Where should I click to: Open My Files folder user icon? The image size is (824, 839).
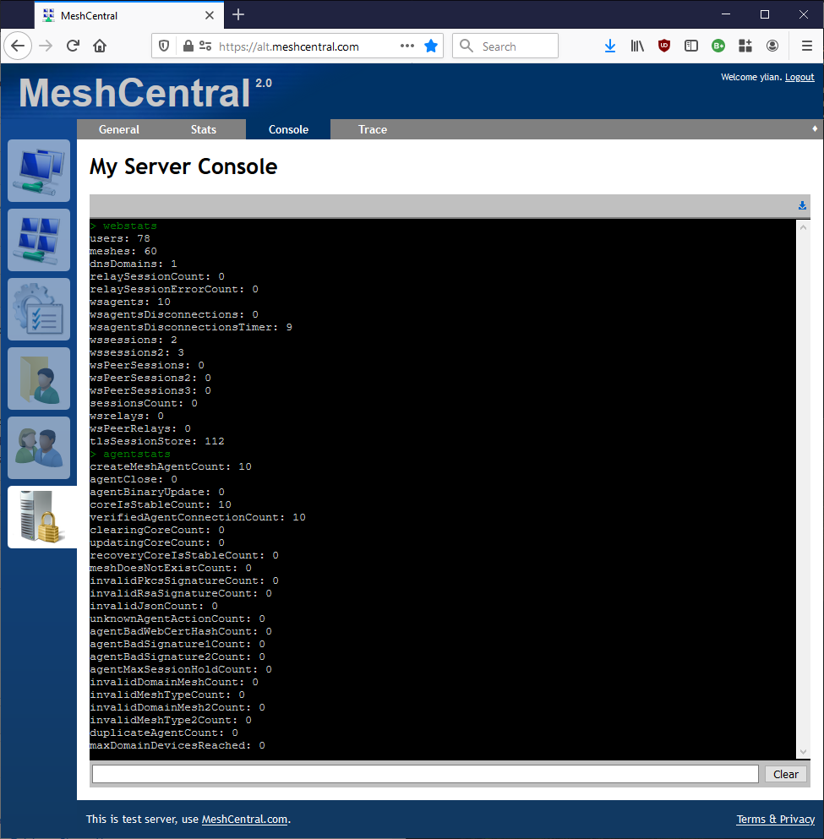pyautogui.click(x=39, y=379)
